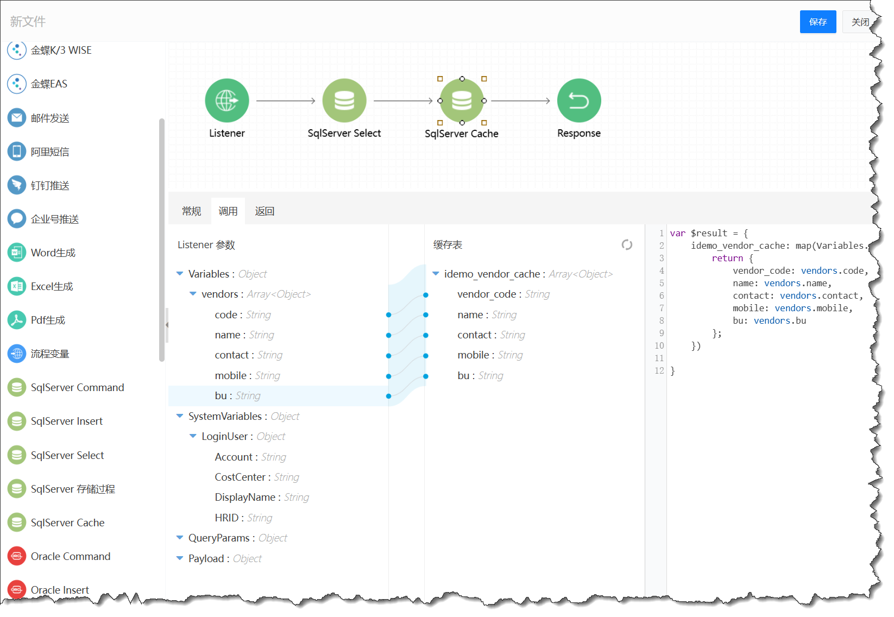Select the bu String field row
894x617 pixels.
237,396
